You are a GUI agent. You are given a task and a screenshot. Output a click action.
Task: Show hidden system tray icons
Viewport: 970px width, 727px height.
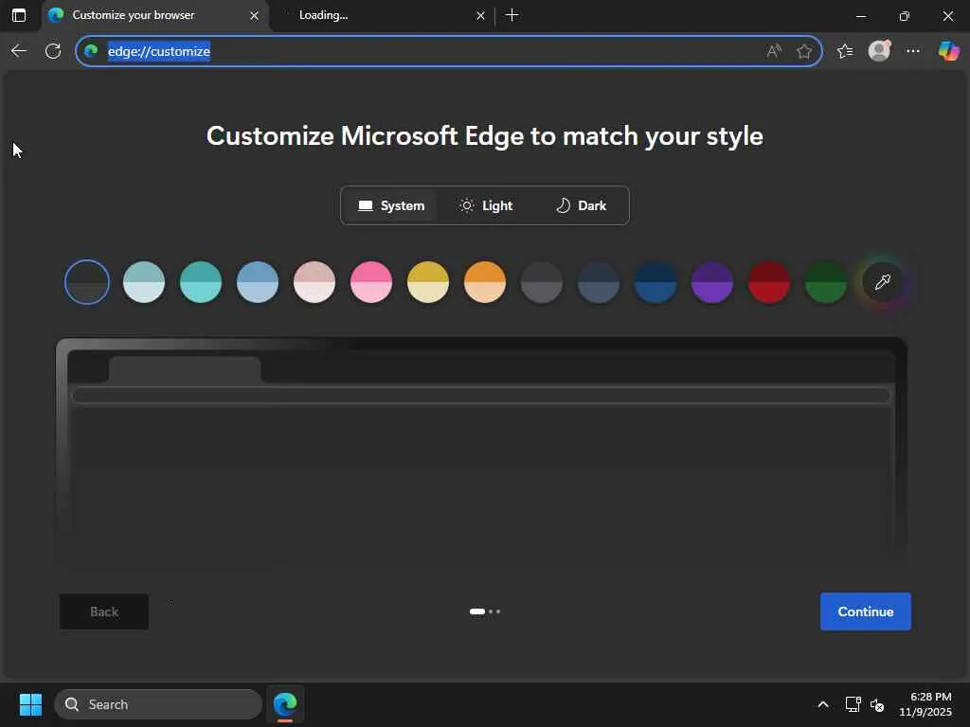(823, 704)
